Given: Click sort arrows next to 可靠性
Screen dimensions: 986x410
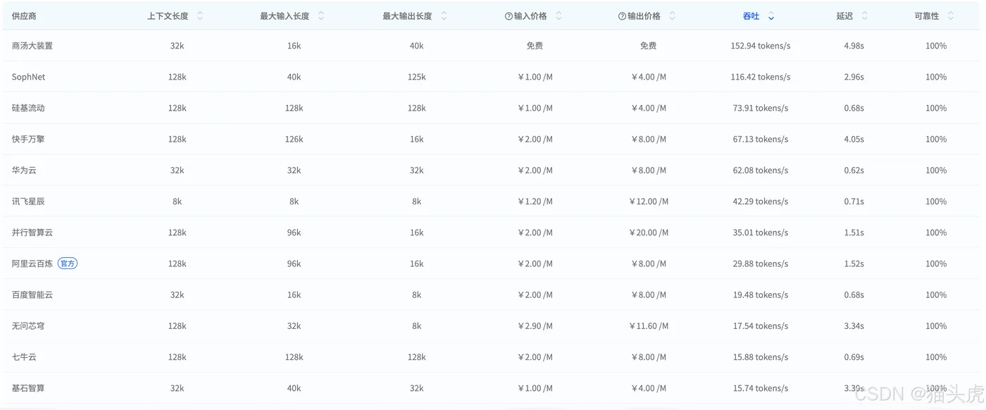Looking at the screenshot, I should (951, 15).
